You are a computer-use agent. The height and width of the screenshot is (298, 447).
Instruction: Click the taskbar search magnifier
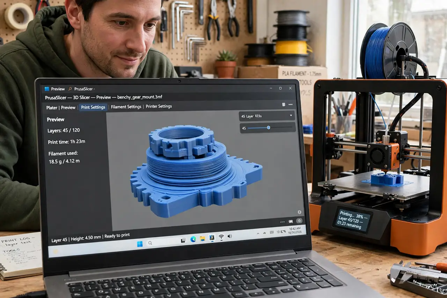(x=150, y=243)
